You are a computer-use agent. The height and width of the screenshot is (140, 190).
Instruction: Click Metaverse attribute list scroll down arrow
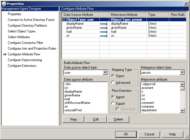(182, 110)
